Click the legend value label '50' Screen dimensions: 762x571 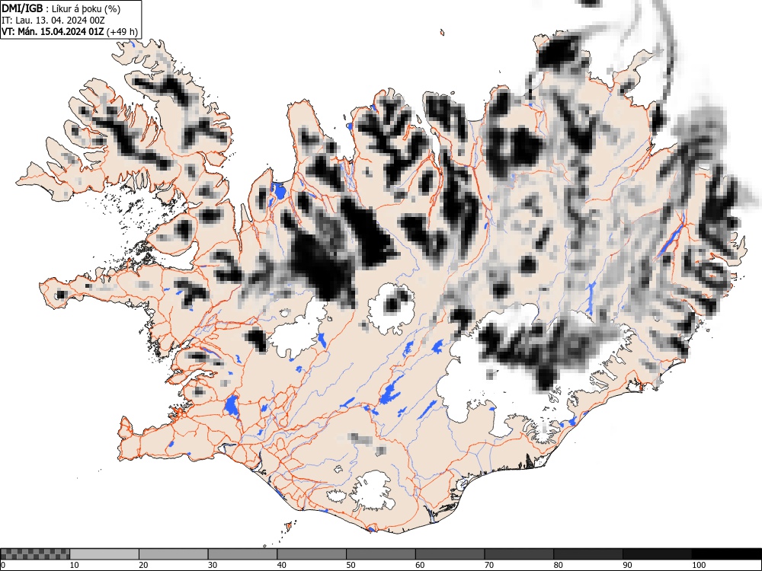[x=351, y=565]
